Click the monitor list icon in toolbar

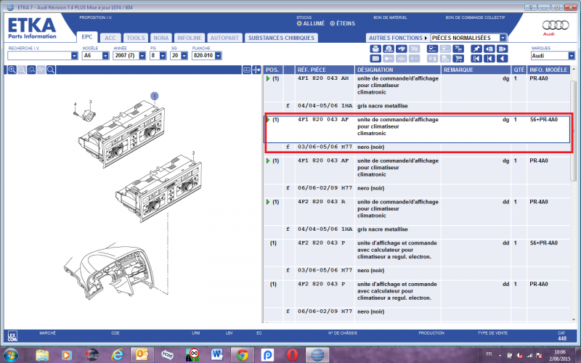pos(432,49)
